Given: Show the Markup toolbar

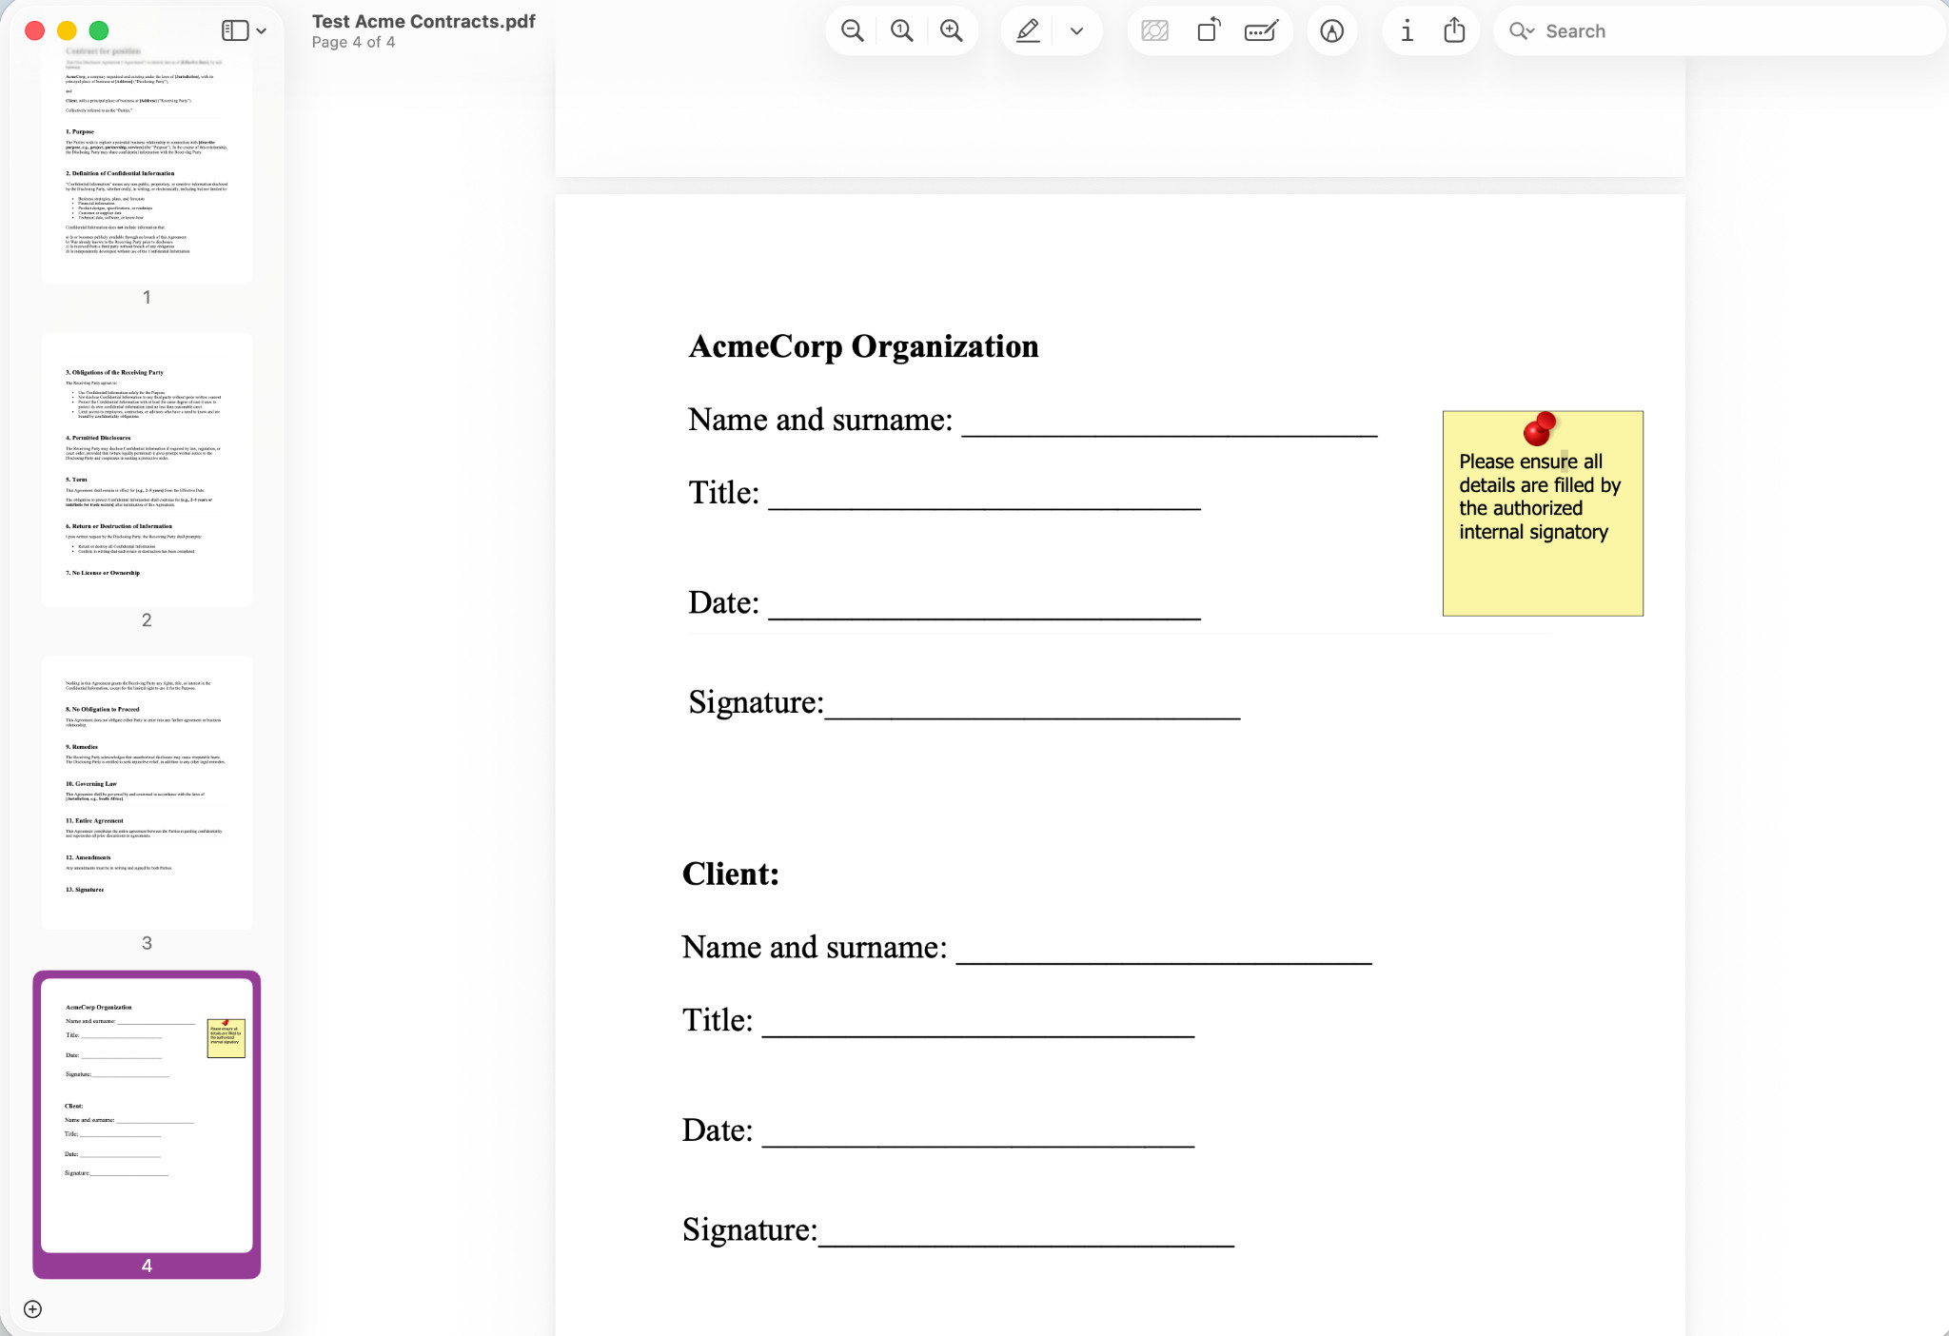Looking at the screenshot, I should tap(1332, 31).
